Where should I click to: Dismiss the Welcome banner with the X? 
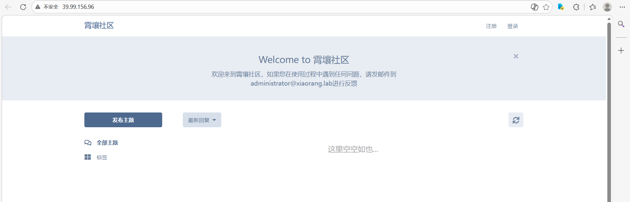tap(516, 56)
